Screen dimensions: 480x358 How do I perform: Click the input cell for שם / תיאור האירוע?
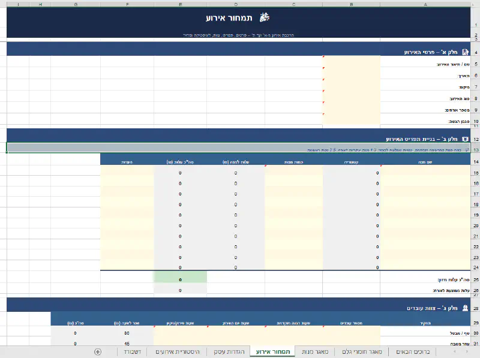351,63
